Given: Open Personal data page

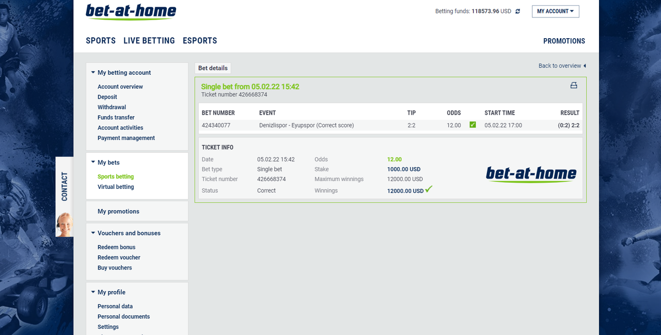Looking at the screenshot, I should 115,307.
